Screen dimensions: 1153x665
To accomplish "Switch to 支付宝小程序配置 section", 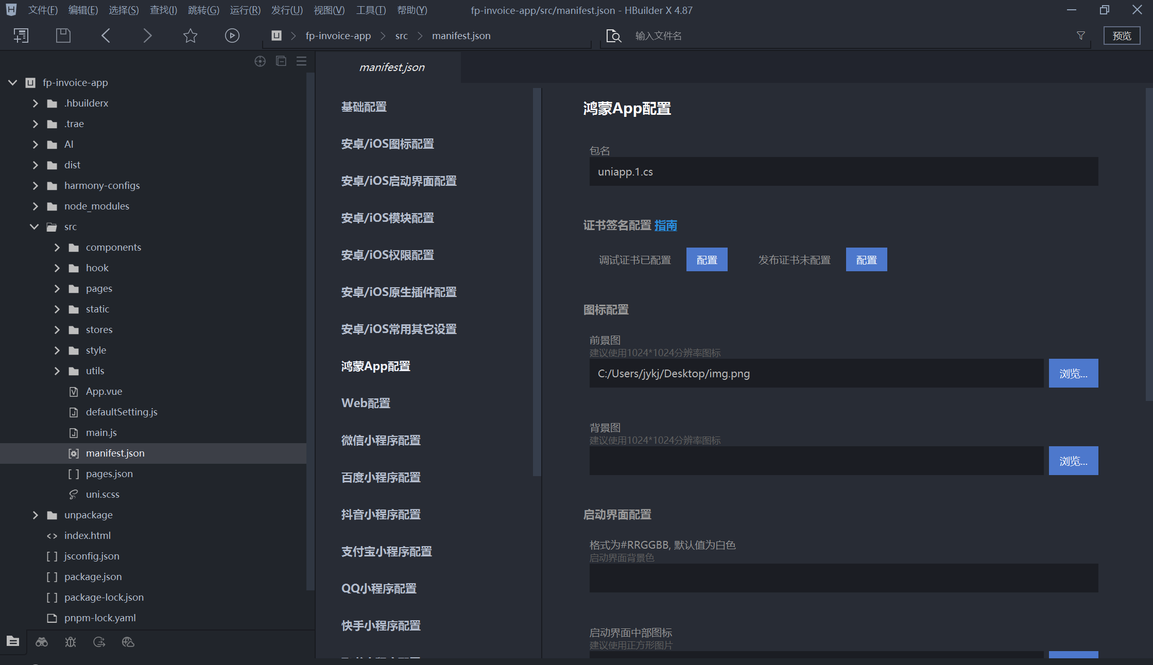I will click(387, 551).
